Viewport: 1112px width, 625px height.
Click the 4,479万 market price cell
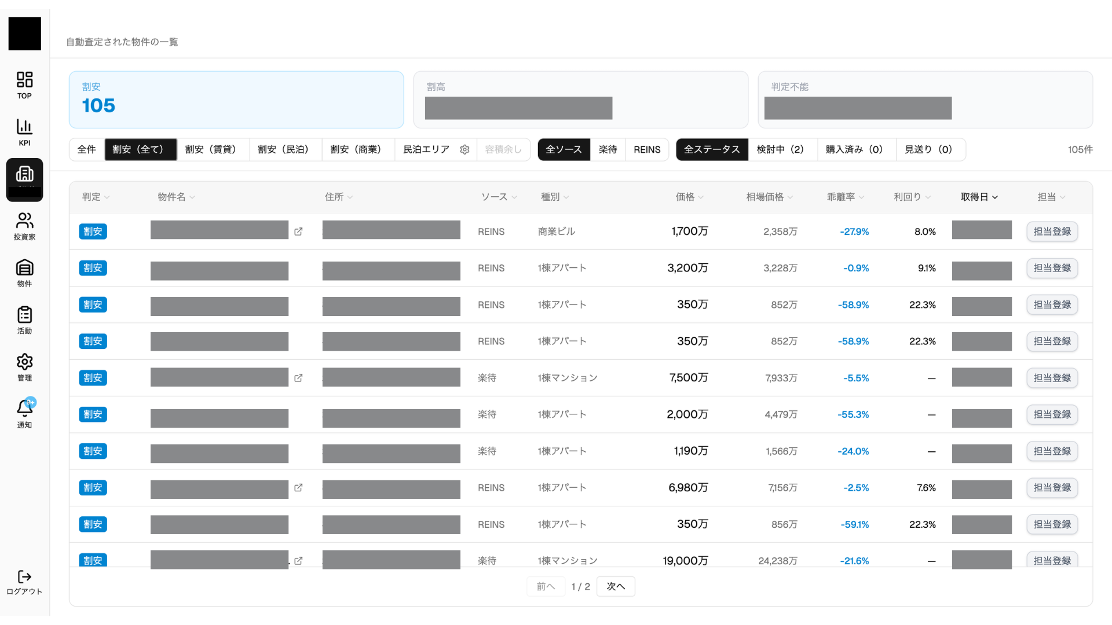[781, 414]
